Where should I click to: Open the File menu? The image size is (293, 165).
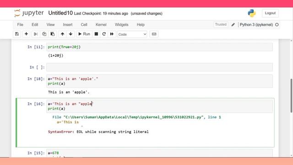pos(20,25)
